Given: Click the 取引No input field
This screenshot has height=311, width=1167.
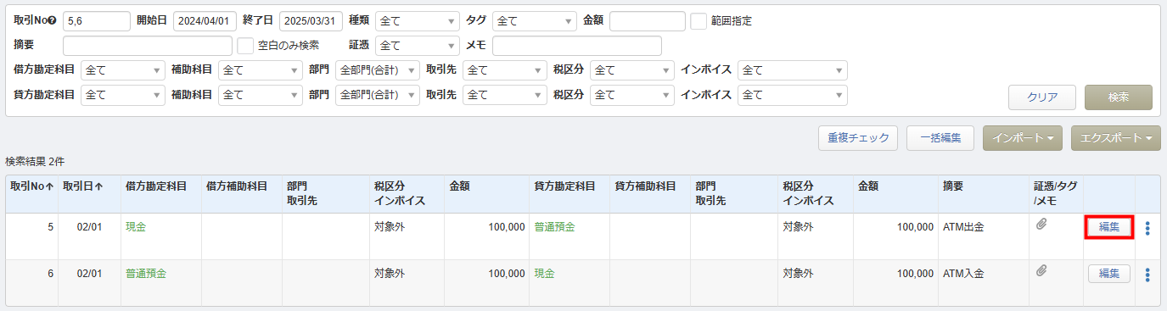Looking at the screenshot, I should (97, 21).
